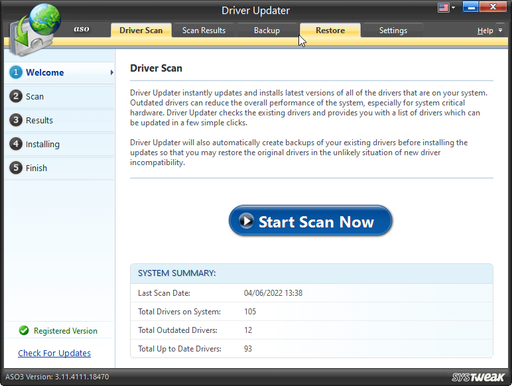Click the Total Up to Date Drivers label

coord(180,349)
